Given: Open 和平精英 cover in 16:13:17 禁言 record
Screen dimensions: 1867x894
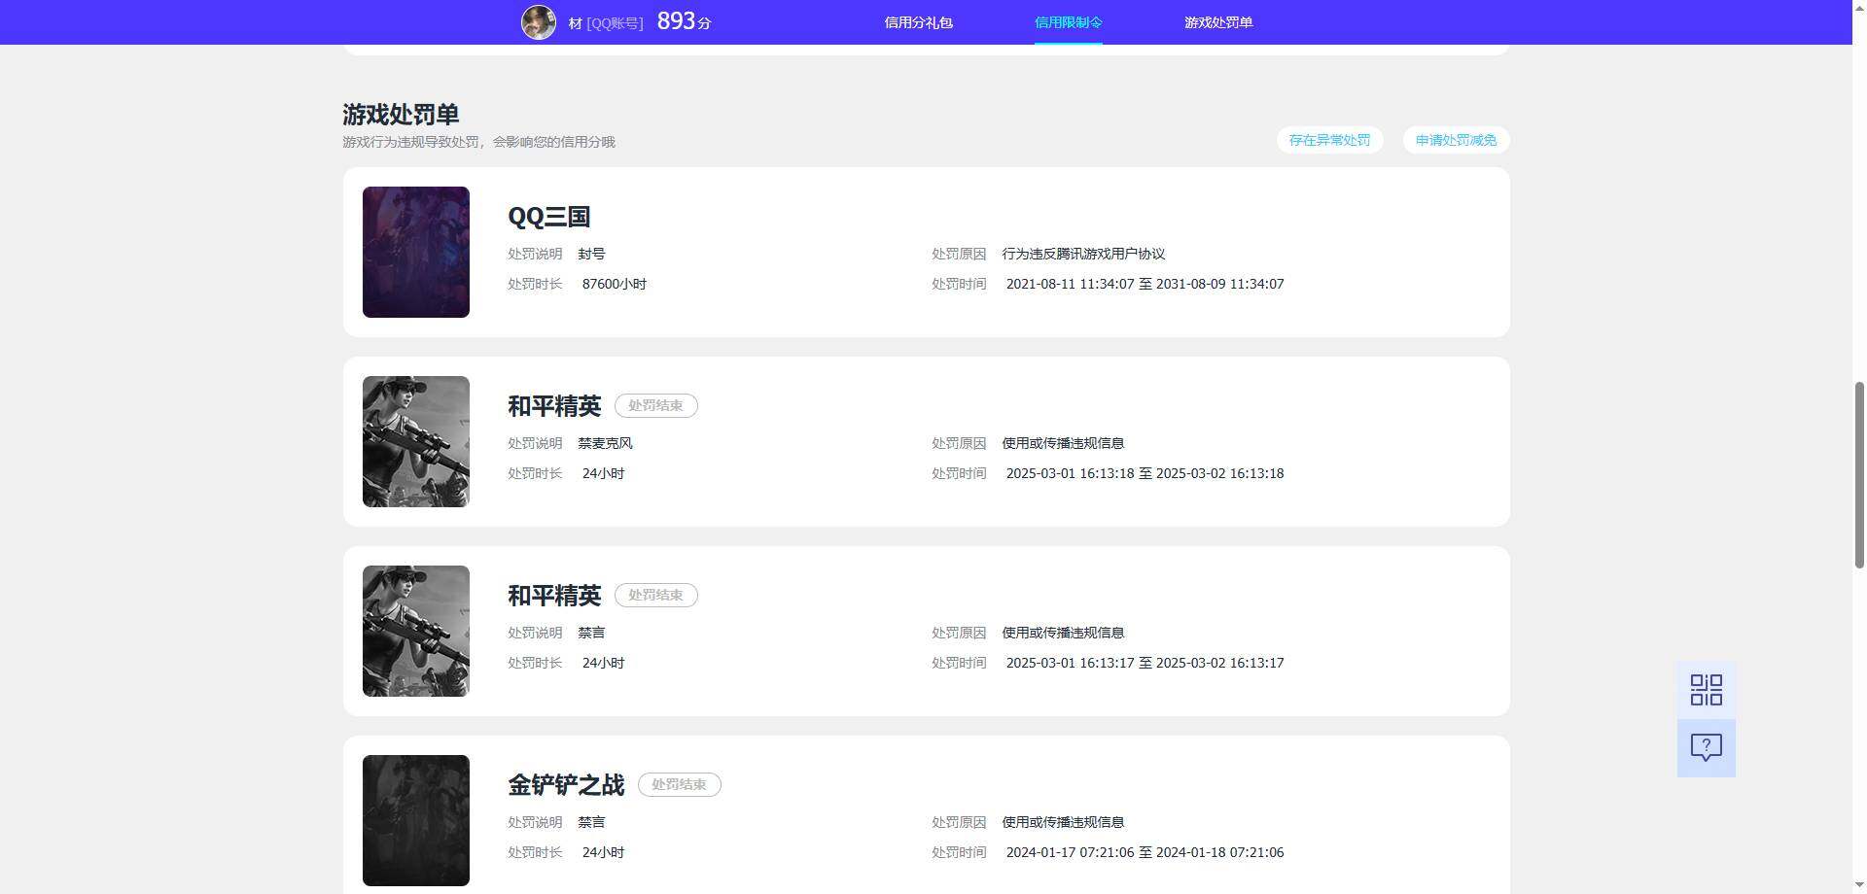Looking at the screenshot, I should pyautogui.click(x=416, y=631).
